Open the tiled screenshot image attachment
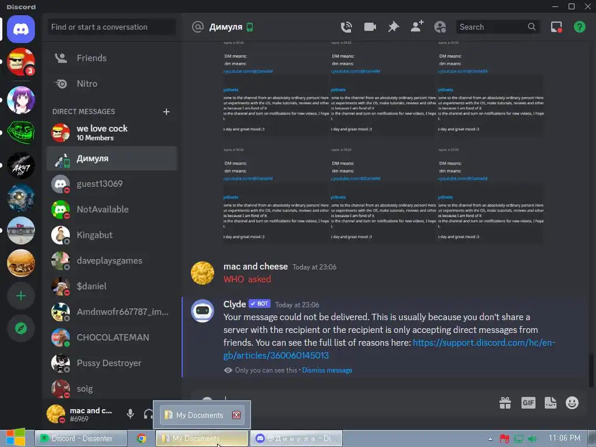The image size is (596, 447). pos(384,142)
